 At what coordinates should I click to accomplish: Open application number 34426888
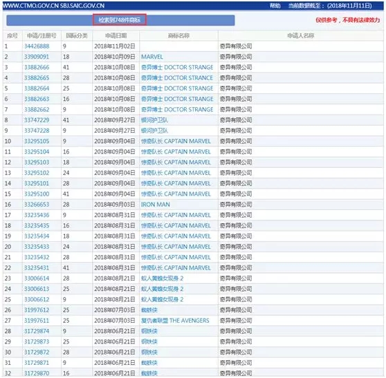point(37,46)
